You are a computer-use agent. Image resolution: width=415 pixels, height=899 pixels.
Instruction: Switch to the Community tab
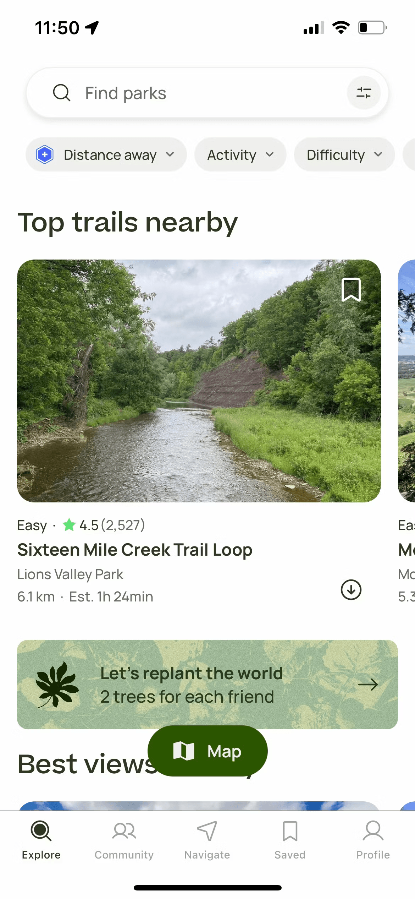coord(124,840)
